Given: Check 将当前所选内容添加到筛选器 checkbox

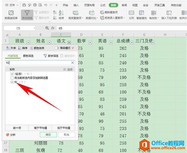Looking at the screenshot, I should (x=12, y=78).
